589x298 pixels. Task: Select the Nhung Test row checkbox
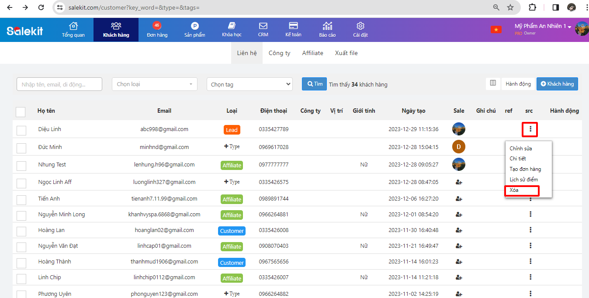(21, 166)
